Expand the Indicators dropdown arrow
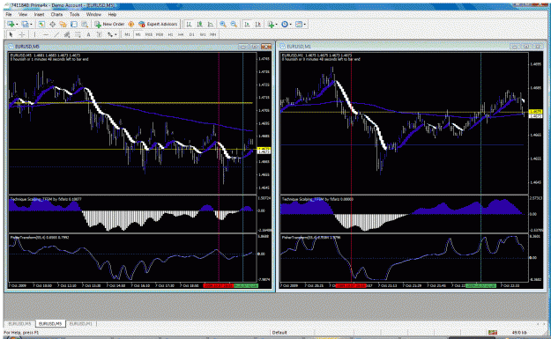551x339 pixels. [x=276, y=25]
